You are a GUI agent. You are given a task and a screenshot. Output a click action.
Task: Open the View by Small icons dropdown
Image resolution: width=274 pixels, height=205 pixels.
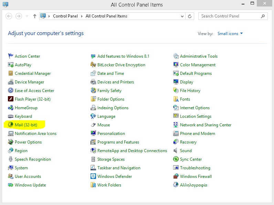[x=230, y=33]
